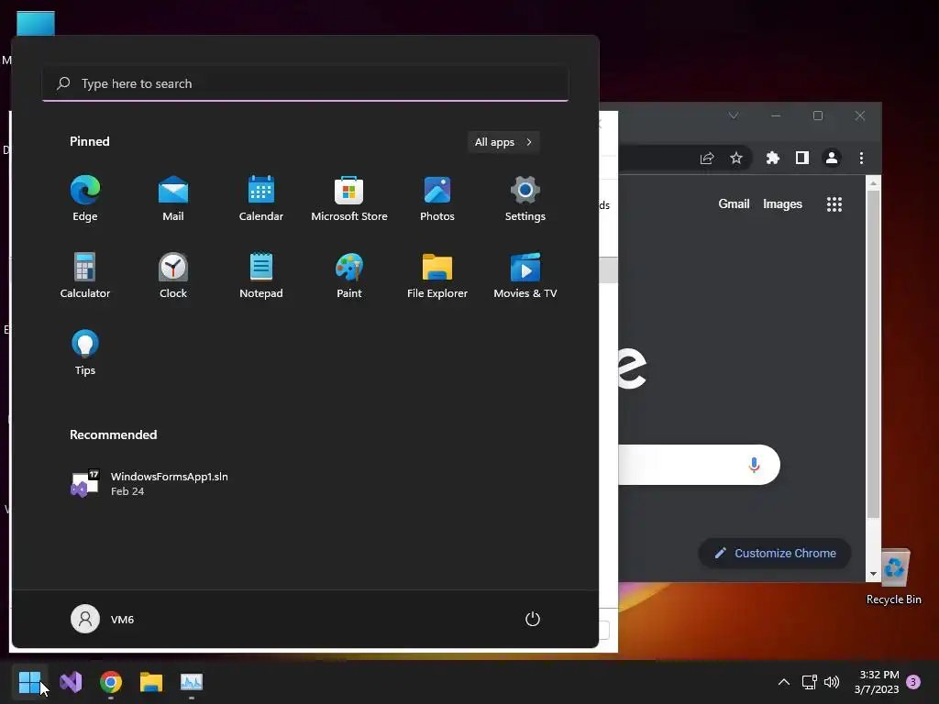Open the Paint app

point(349,275)
